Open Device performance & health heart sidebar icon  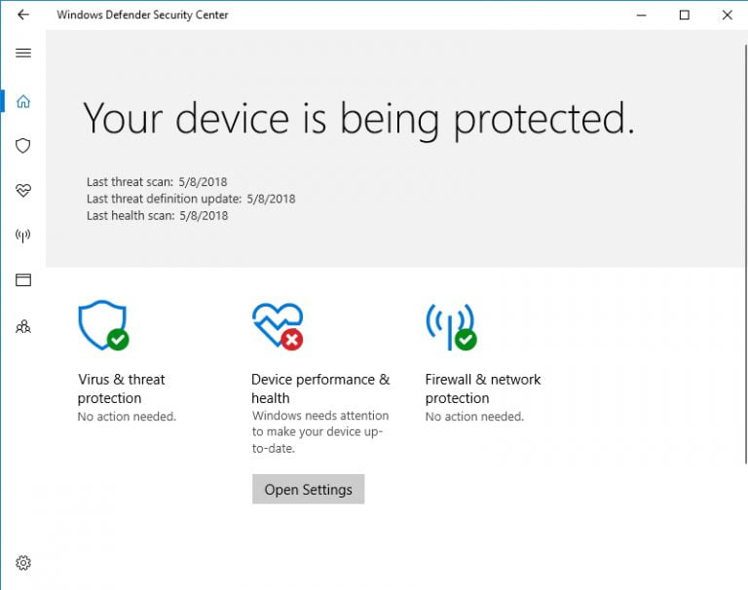(x=23, y=191)
